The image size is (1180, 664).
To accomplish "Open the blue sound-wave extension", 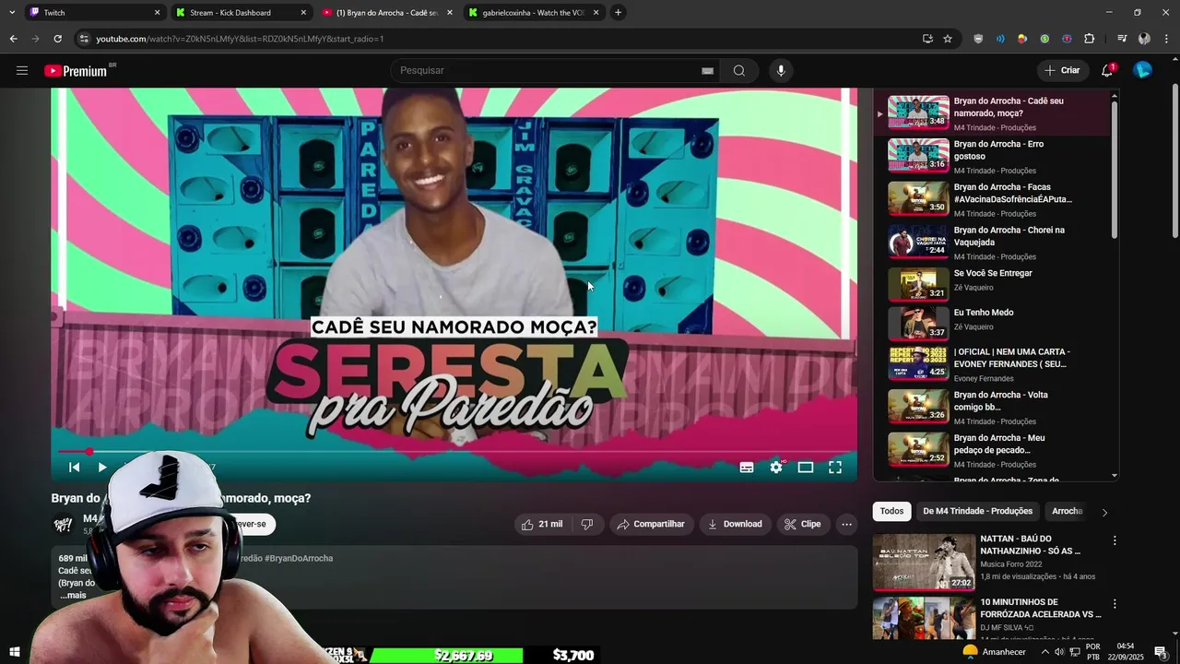I will point(1000,39).
